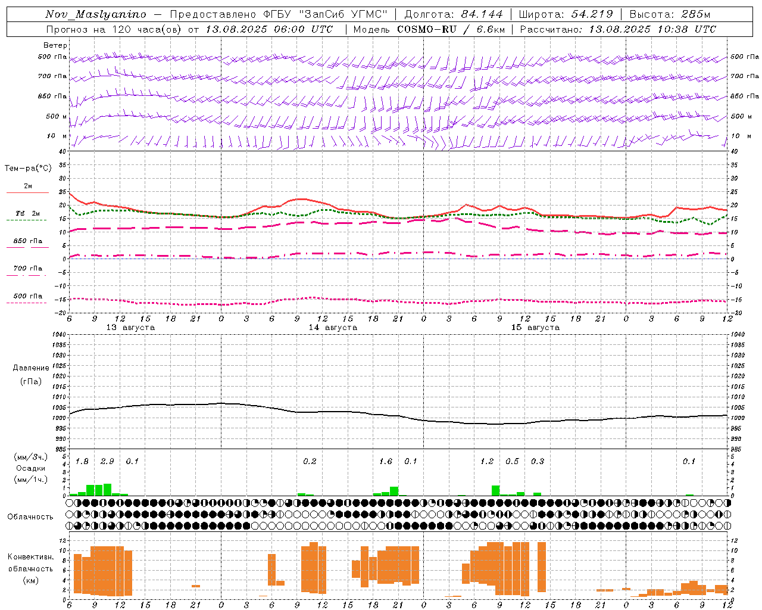Click the (мм/1ч.) hourly precipitation unit label
The image size is (762, 610).
30,479
